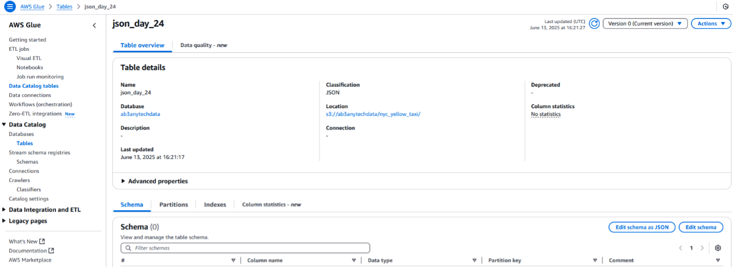Screen dimensions: 733x269
Task: Open the Actions dropdown menu
Action: click(x=711, y=24)
